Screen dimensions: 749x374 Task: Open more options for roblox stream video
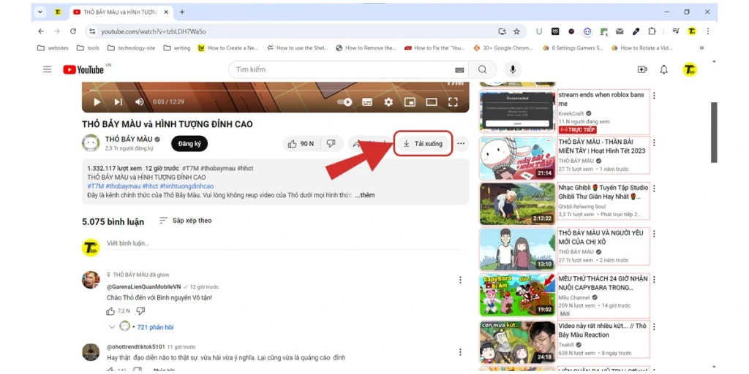[x=654, y=96]
